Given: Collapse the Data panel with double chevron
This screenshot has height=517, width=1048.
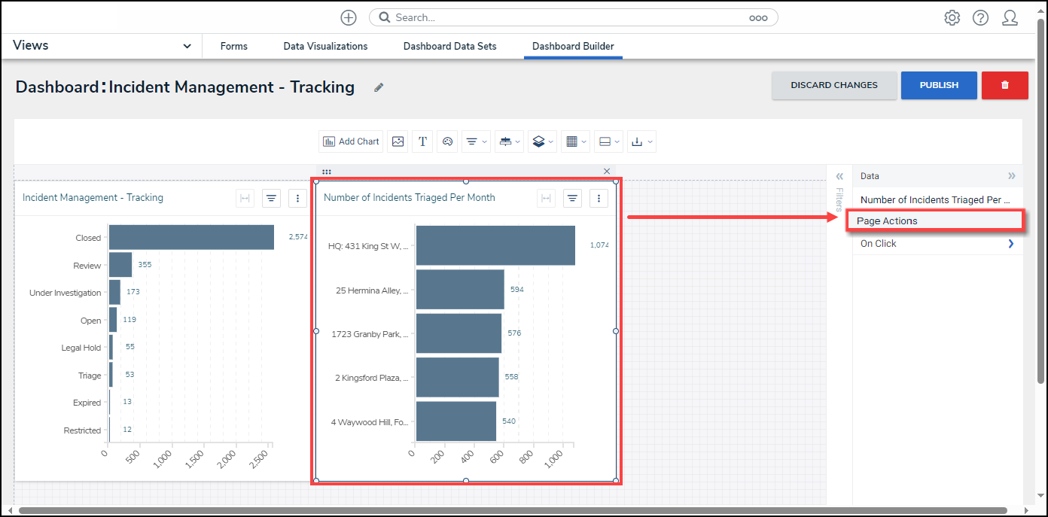Looking at the screenshot, I should pyautogui.click(x=1011, y=176).
